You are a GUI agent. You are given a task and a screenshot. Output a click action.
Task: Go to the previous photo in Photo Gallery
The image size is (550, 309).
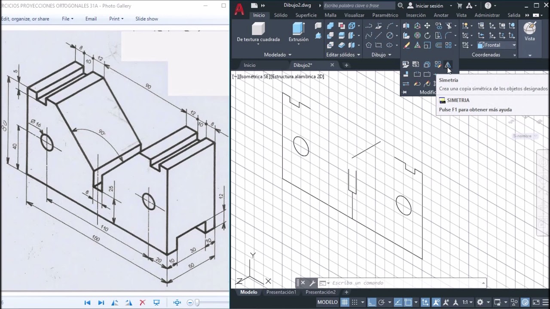pyautogui.click(x=87, y=303)
